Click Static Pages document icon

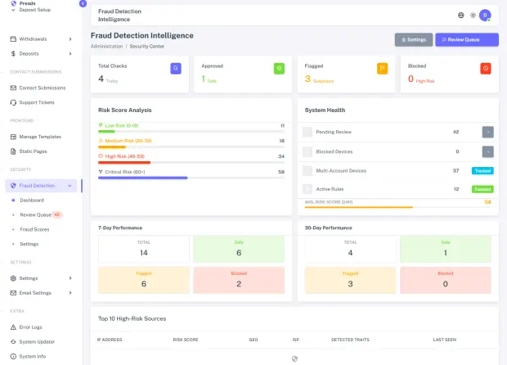click(x=13, y=151)
